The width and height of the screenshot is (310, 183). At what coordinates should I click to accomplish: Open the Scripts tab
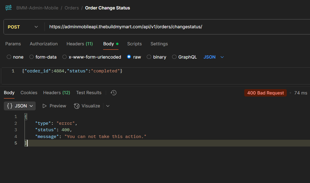click(134, 44)
